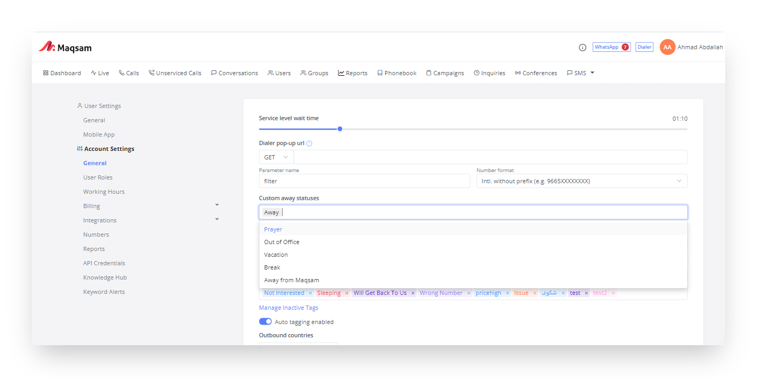
Task: Open the Calls page
Action: [129, 73]
